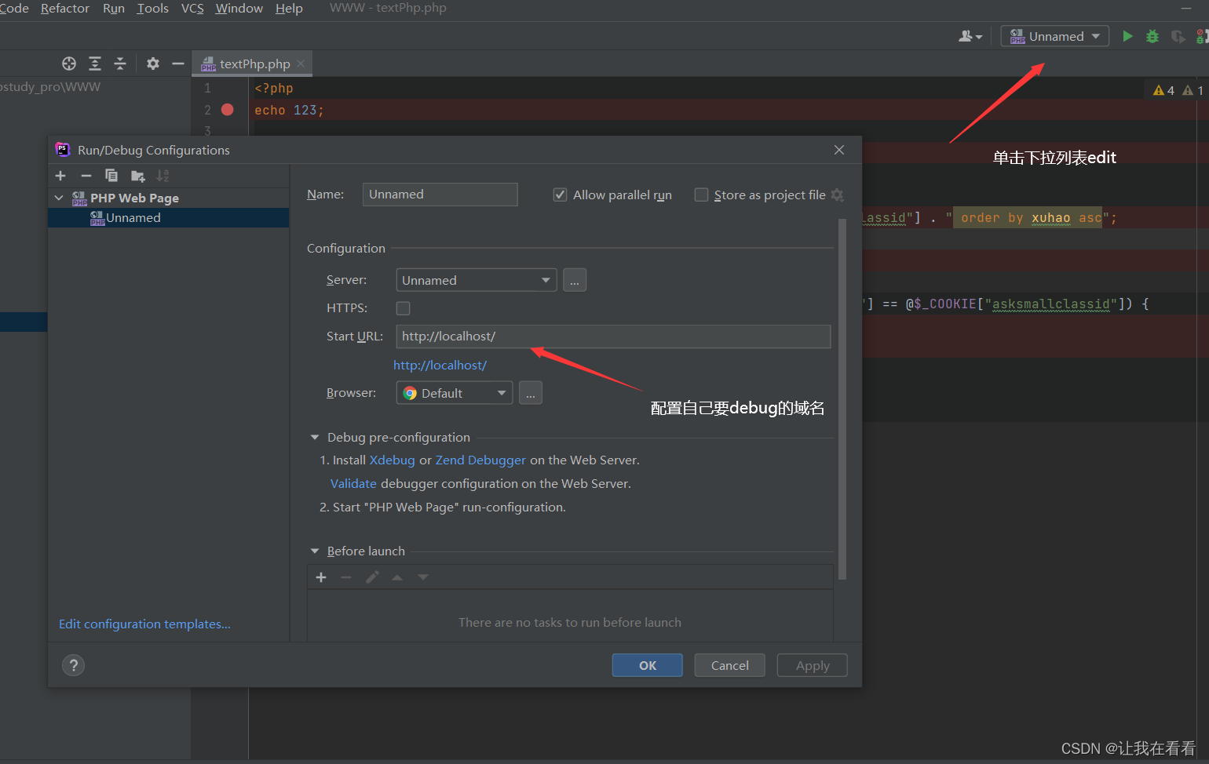This screenshot has height=764, width=1209.
Task: Move configuration into new folder
Action: (x=138, y=176)
